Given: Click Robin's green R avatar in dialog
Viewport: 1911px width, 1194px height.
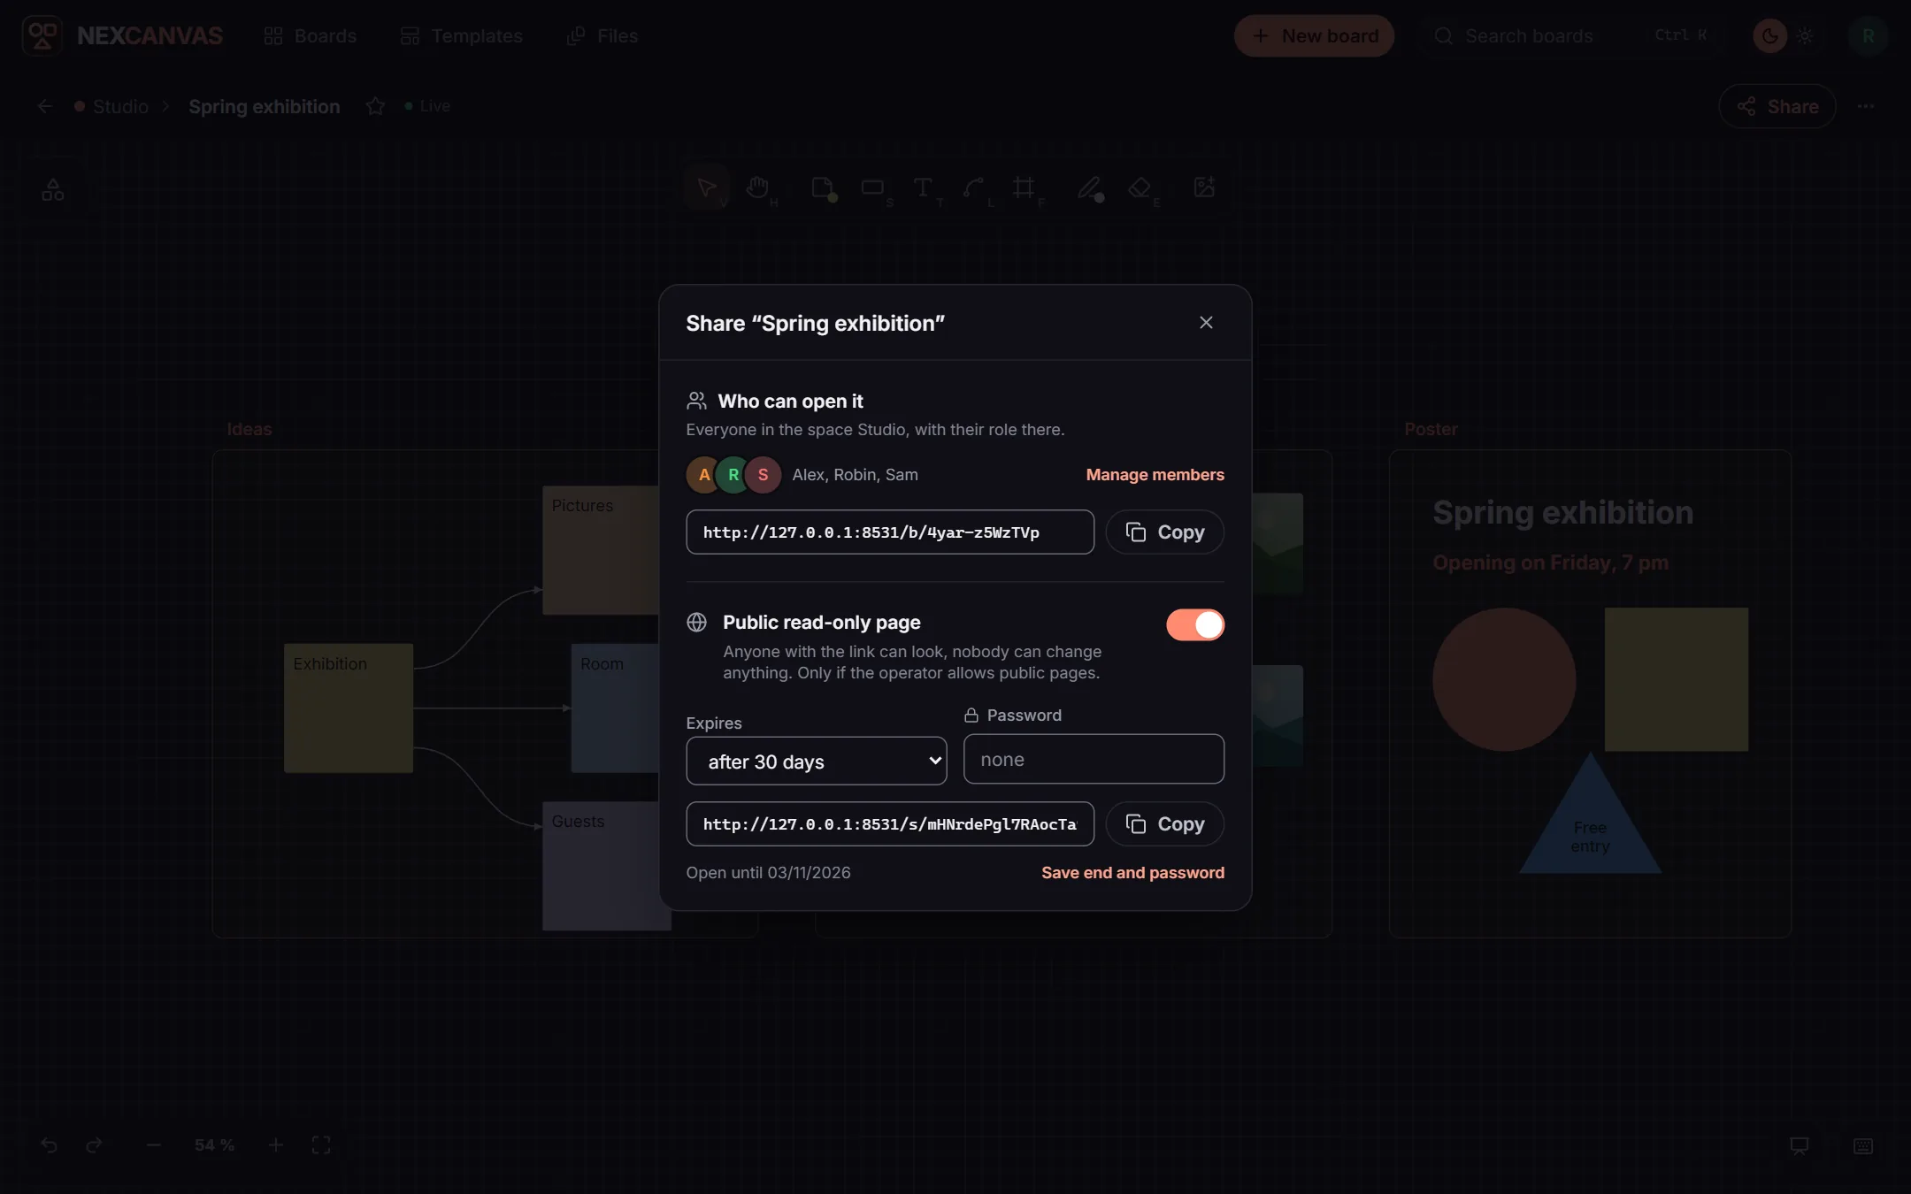Looking at the screenshot, I should 733,475.
